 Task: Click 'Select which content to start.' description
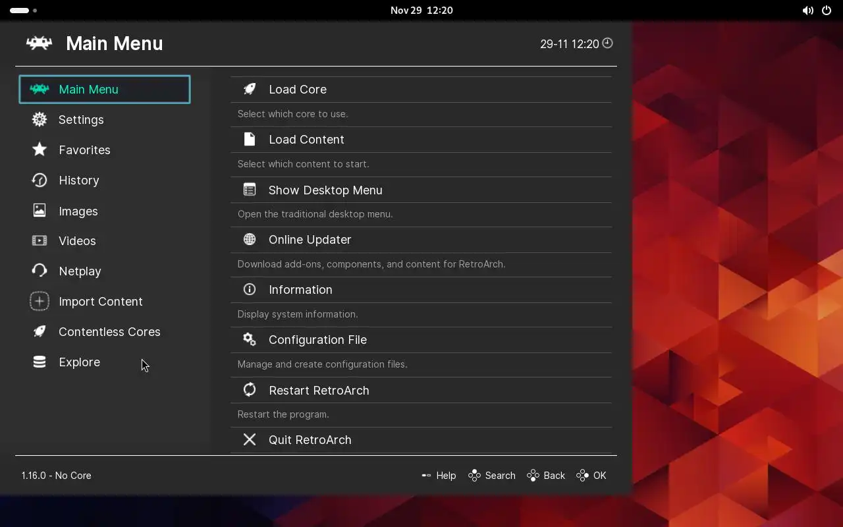click(303, 164)
